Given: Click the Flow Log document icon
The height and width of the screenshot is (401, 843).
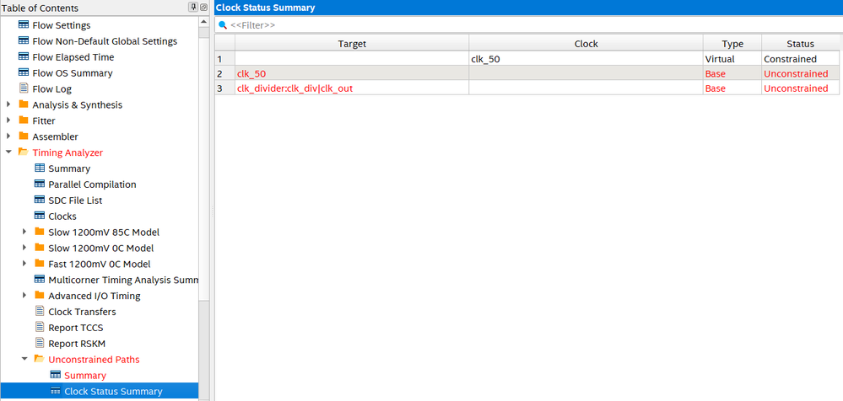Looking at the screenshot, I should (x=24, y=88).
